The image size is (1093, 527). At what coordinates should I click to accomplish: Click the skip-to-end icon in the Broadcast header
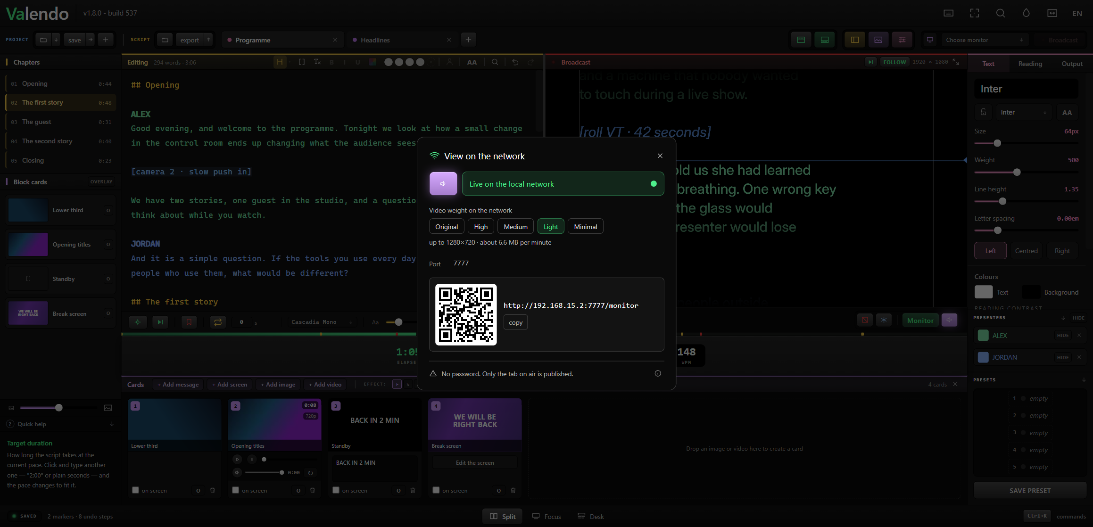pos(870,62)
